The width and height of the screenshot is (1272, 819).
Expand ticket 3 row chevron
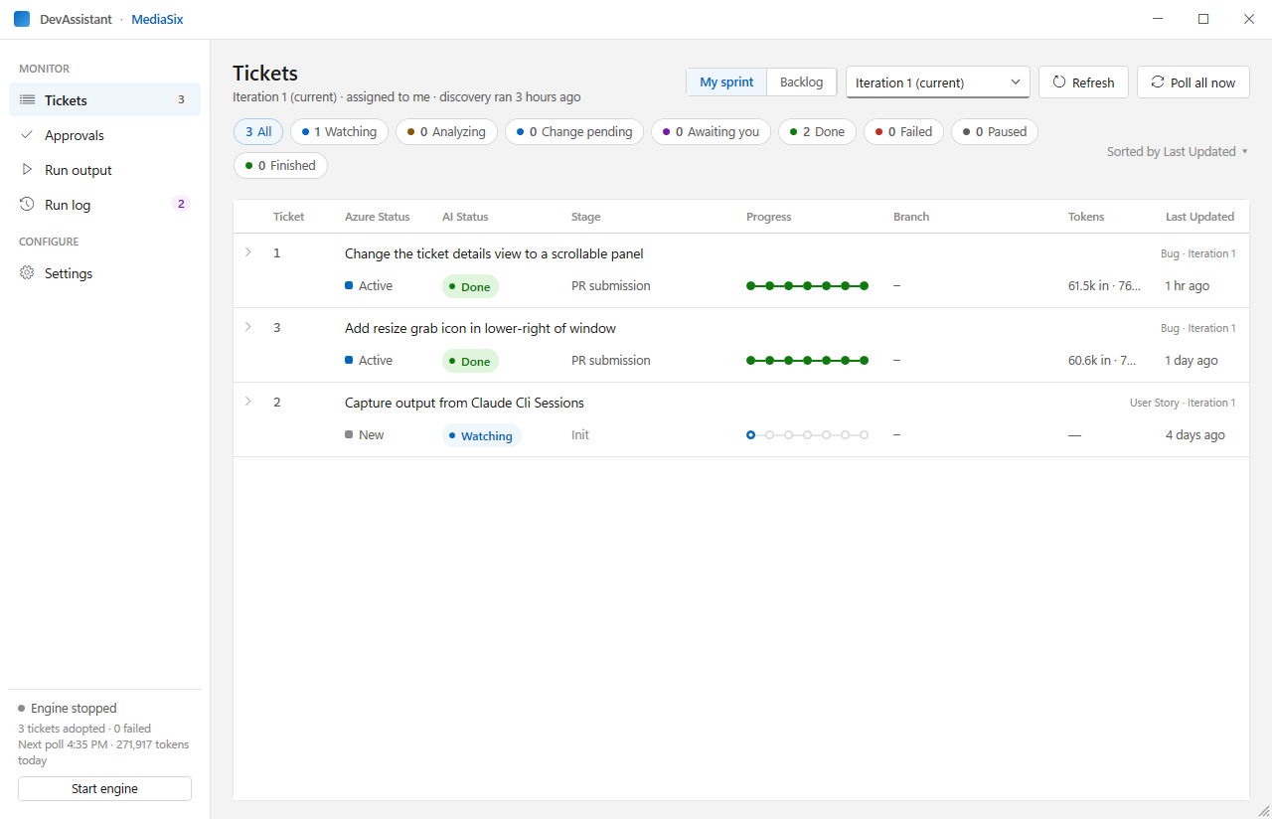pyautogui.click(x=248, y=327)
